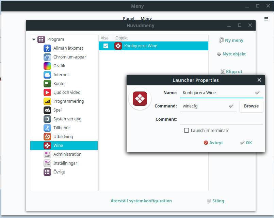Select the Spel game icon

pos(47,110)
